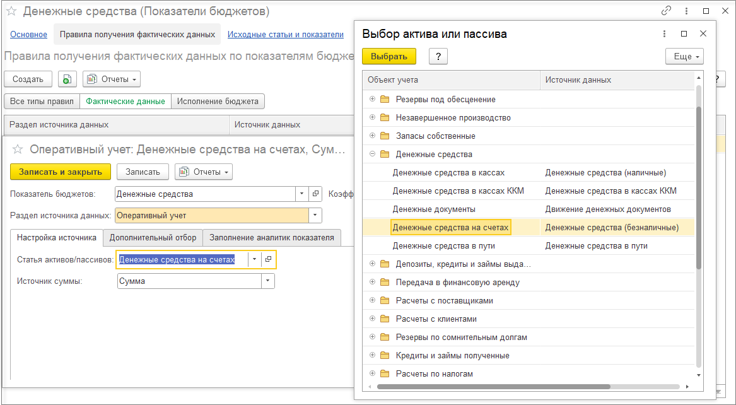Open the Статья активов/пассивов item icon

[268, 259]
